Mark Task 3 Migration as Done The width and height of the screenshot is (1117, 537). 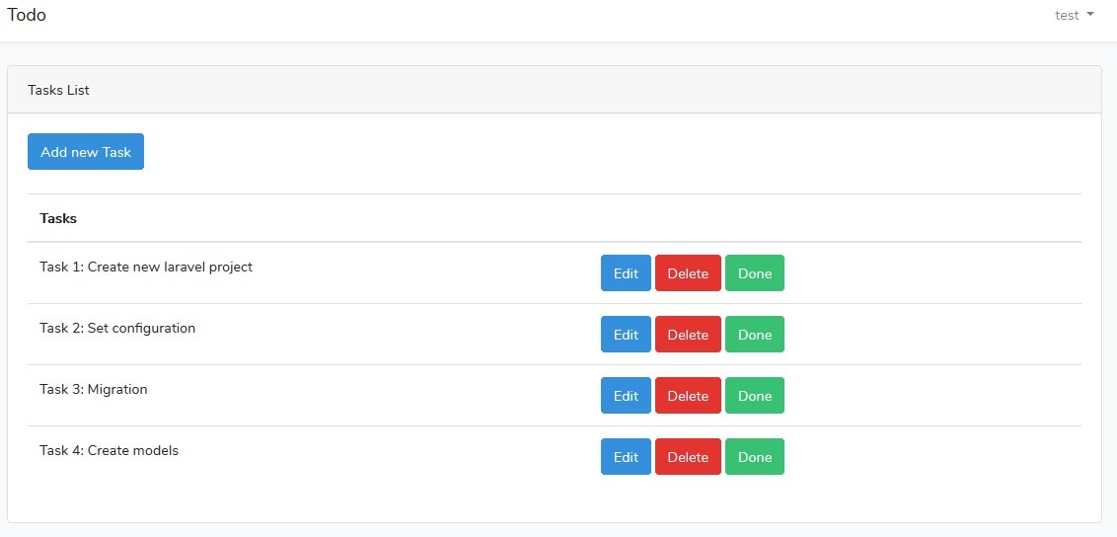coord(755,396)
